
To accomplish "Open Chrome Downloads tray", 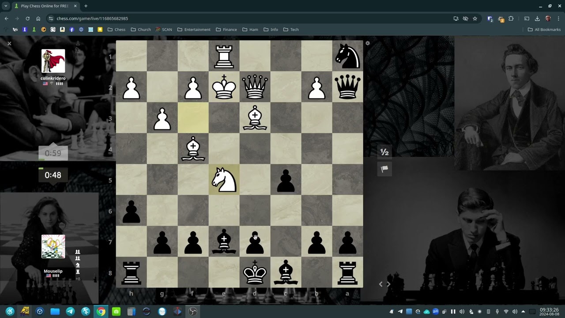I will coord(537,19).
